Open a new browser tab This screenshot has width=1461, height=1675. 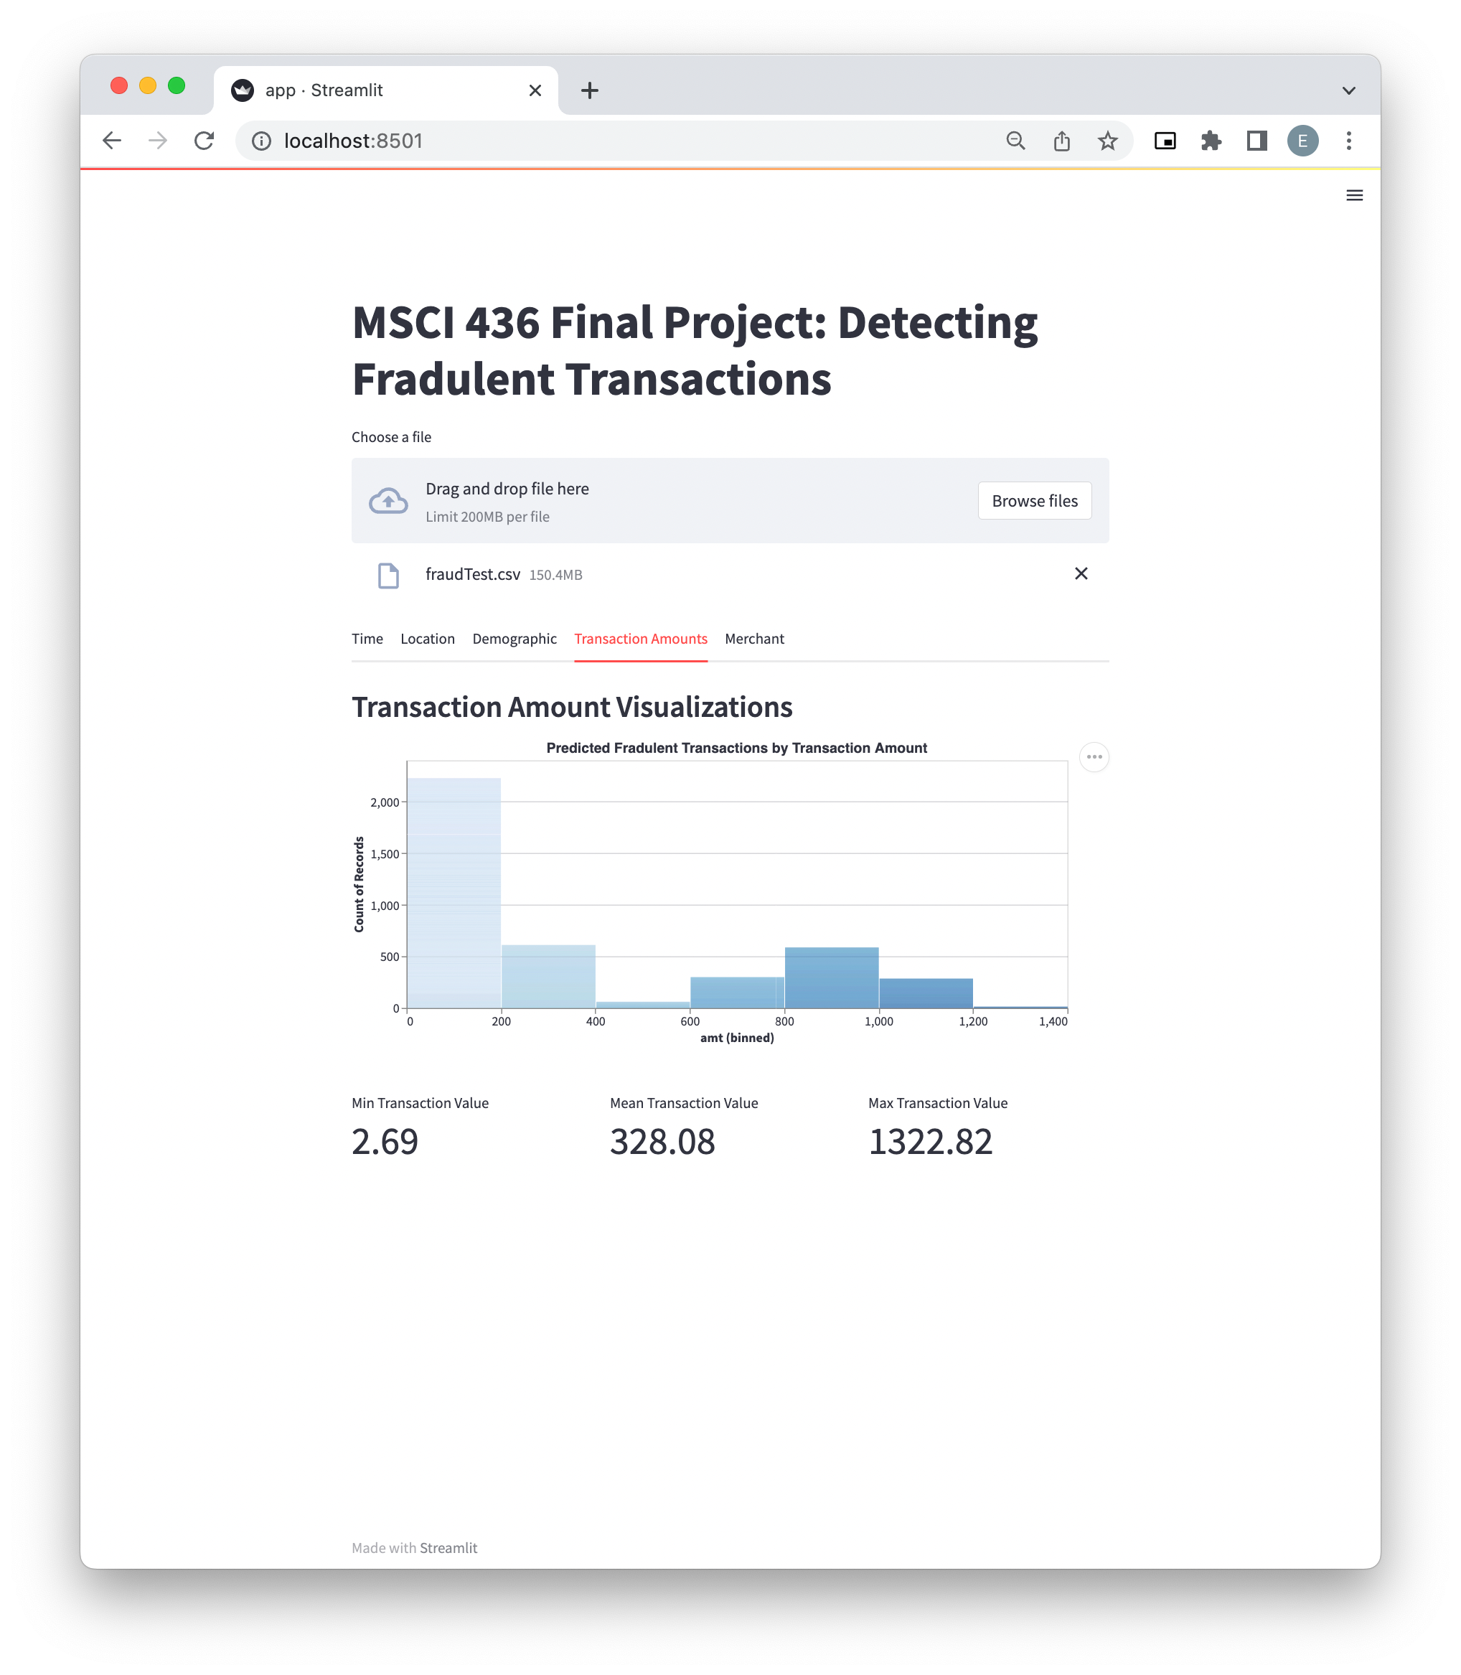click(x=589, y=90)
